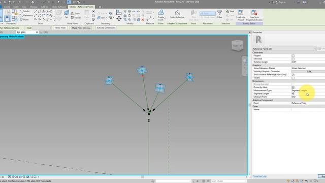
Task: Toggle the Driven by Host checkbox
Action: click(293, 87)
